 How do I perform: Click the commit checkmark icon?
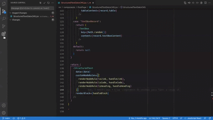[x=44, y=3]
